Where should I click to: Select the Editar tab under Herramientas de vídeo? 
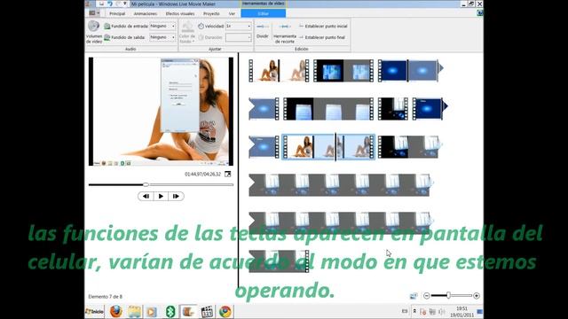coord(264,13)
